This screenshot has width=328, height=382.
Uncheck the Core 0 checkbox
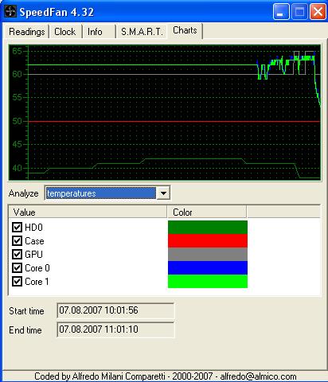click(x=17, y=268)
